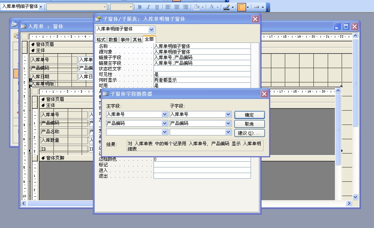Open the empty third 子字段 dropdown
This screenshot has height=228, width=374.
click(228, 132)
